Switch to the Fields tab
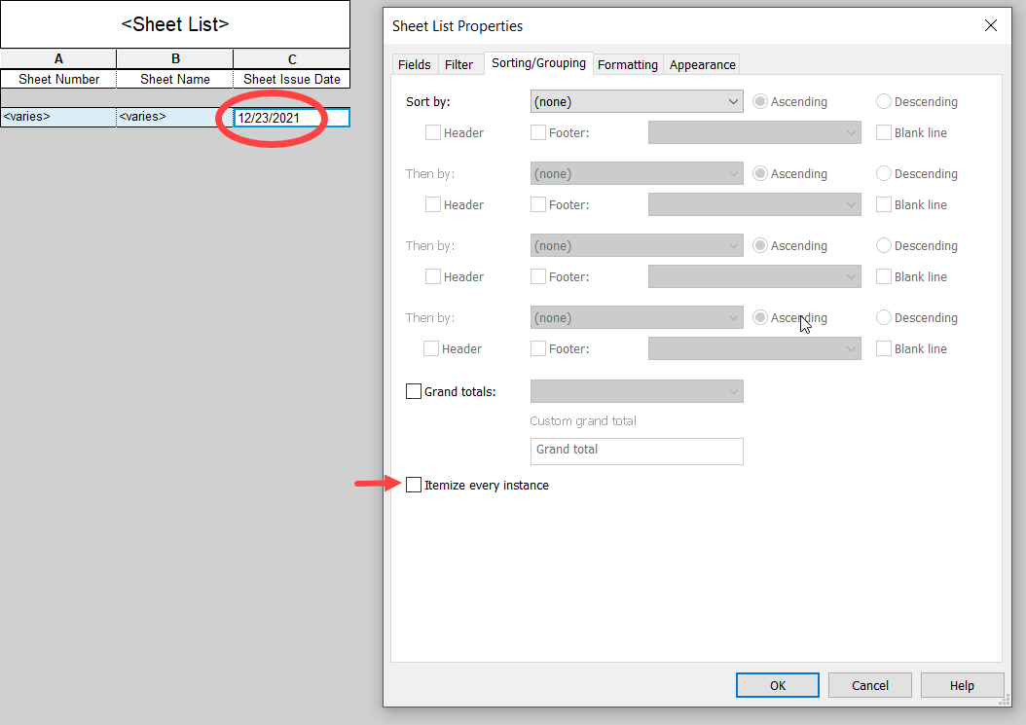The width and height of the screenshot is (1026, 725). click(414, 64)
